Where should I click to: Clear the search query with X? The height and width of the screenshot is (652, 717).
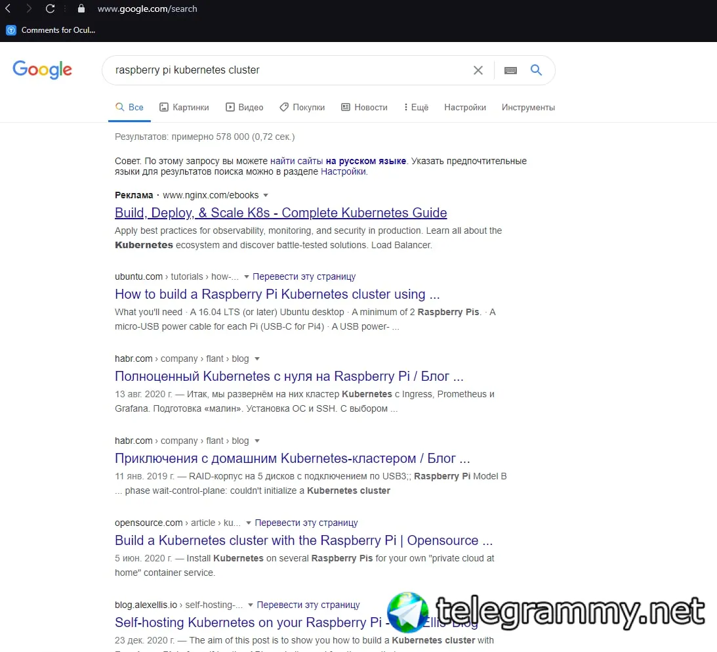478,70
